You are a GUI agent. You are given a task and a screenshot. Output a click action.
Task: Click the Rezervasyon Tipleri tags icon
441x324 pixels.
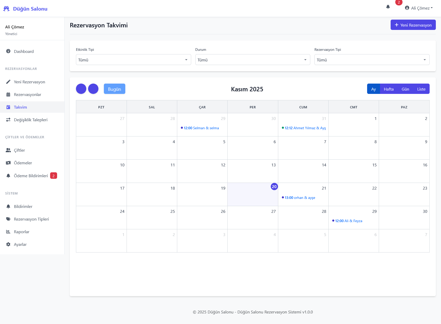pos(8,219)
